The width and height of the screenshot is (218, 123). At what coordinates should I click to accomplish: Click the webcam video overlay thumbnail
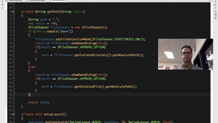point(185,54)
